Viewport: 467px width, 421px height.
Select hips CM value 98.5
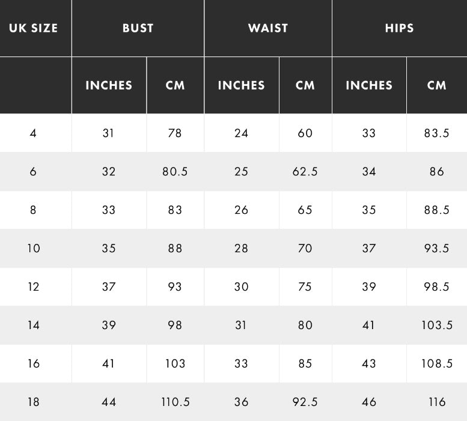(437, 286)
